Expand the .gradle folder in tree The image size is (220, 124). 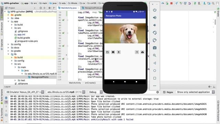(x=8, y=15)
